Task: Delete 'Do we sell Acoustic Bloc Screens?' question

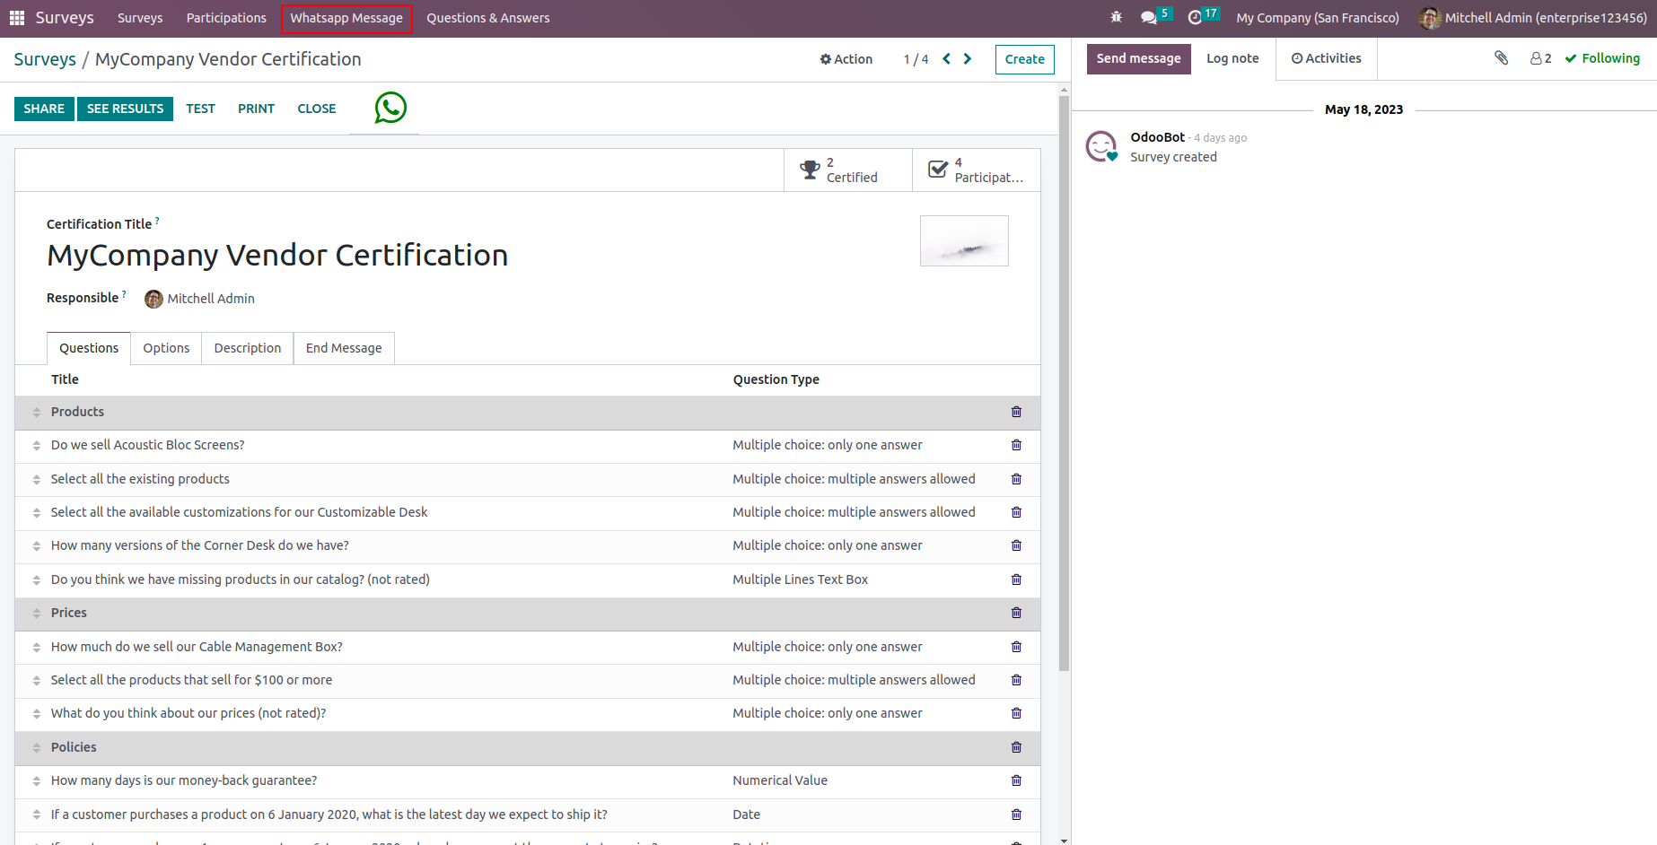Action: click(1016, 445)
